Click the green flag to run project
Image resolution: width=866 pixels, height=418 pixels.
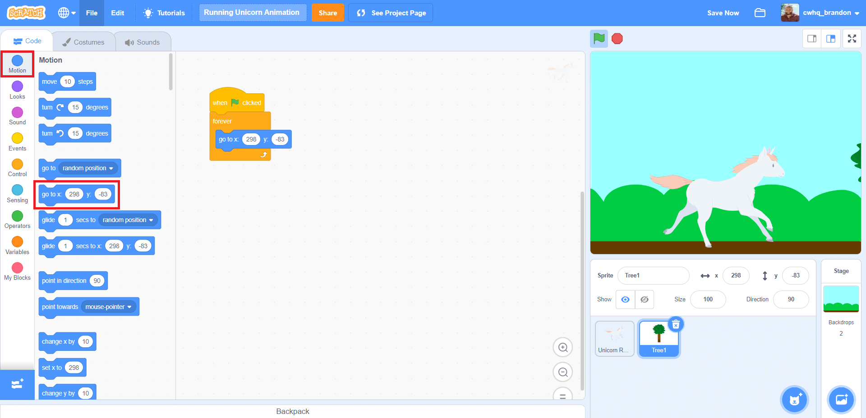pyautogui.click(x=599, y=39)
